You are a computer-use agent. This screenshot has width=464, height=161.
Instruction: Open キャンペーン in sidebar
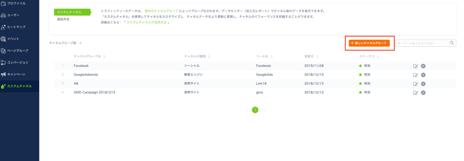pos(16,74)
